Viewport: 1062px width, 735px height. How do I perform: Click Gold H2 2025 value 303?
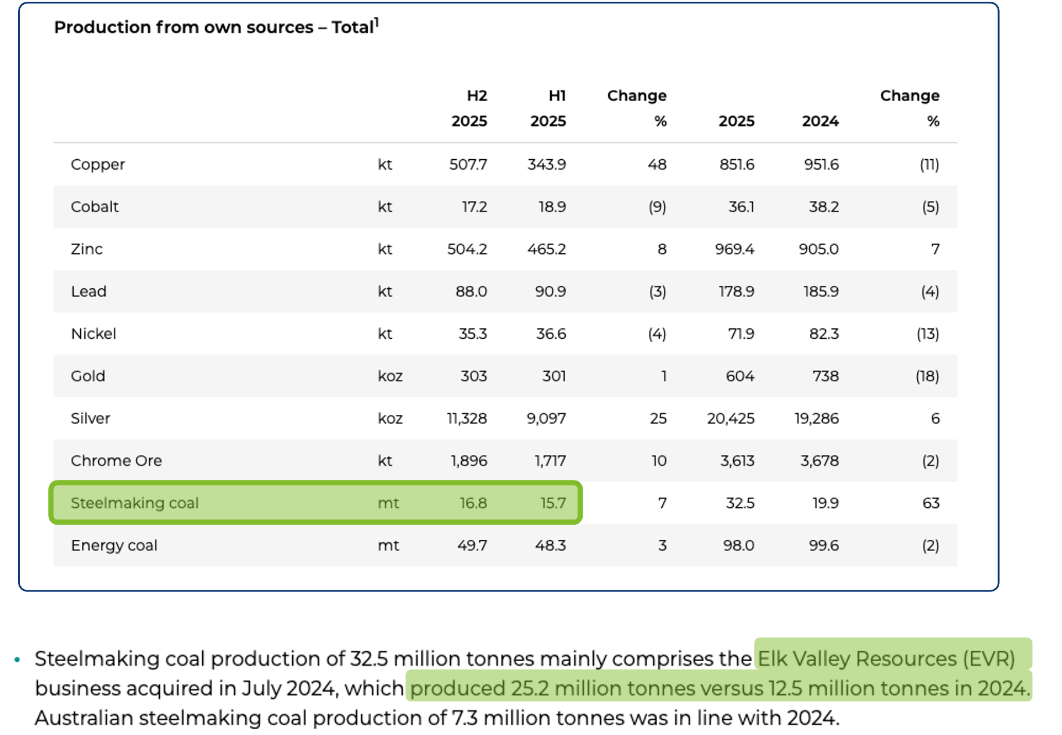(x=474, y=377)
